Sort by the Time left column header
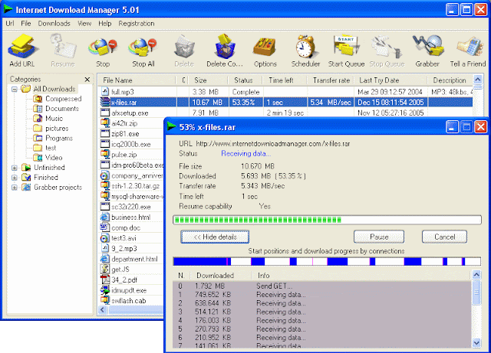Image resolution: width=491 pixels, height=353 pixels. point(285,80)
